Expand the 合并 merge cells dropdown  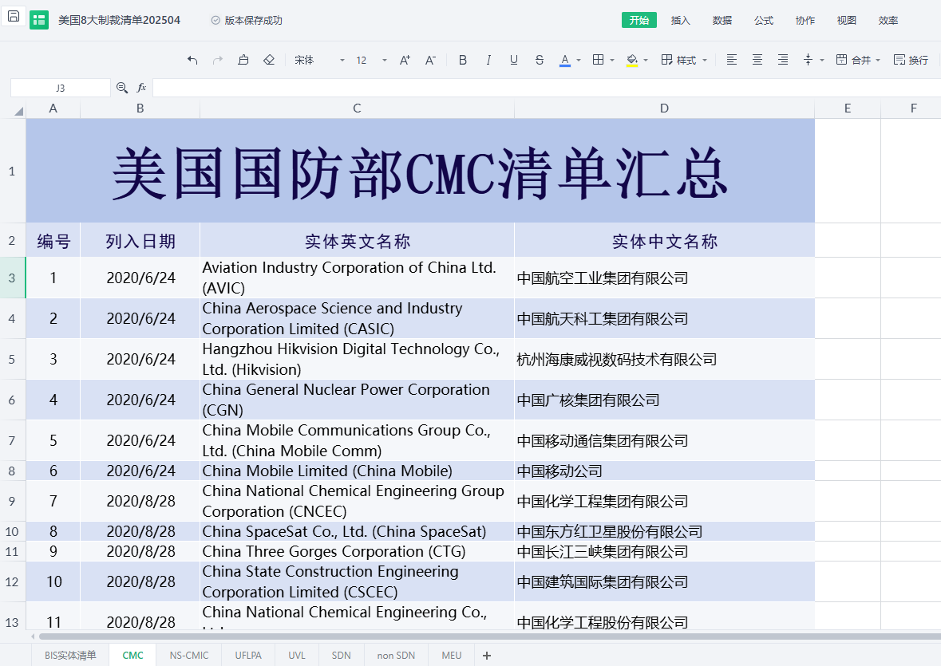[878, 60]
